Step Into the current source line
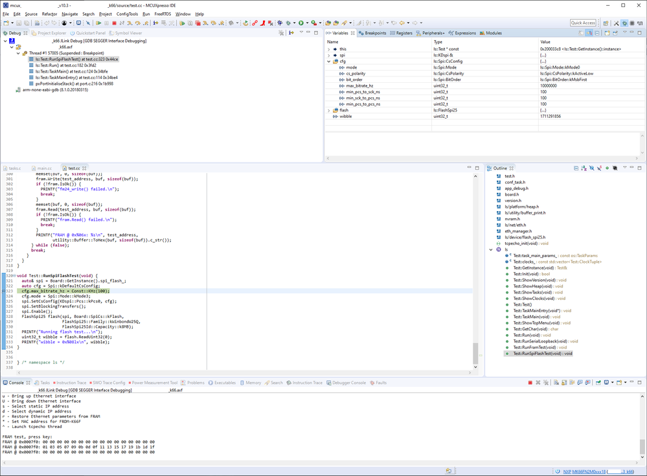Image resolution: width=647 pixels, height=476 pixels. tap(205, 22)
